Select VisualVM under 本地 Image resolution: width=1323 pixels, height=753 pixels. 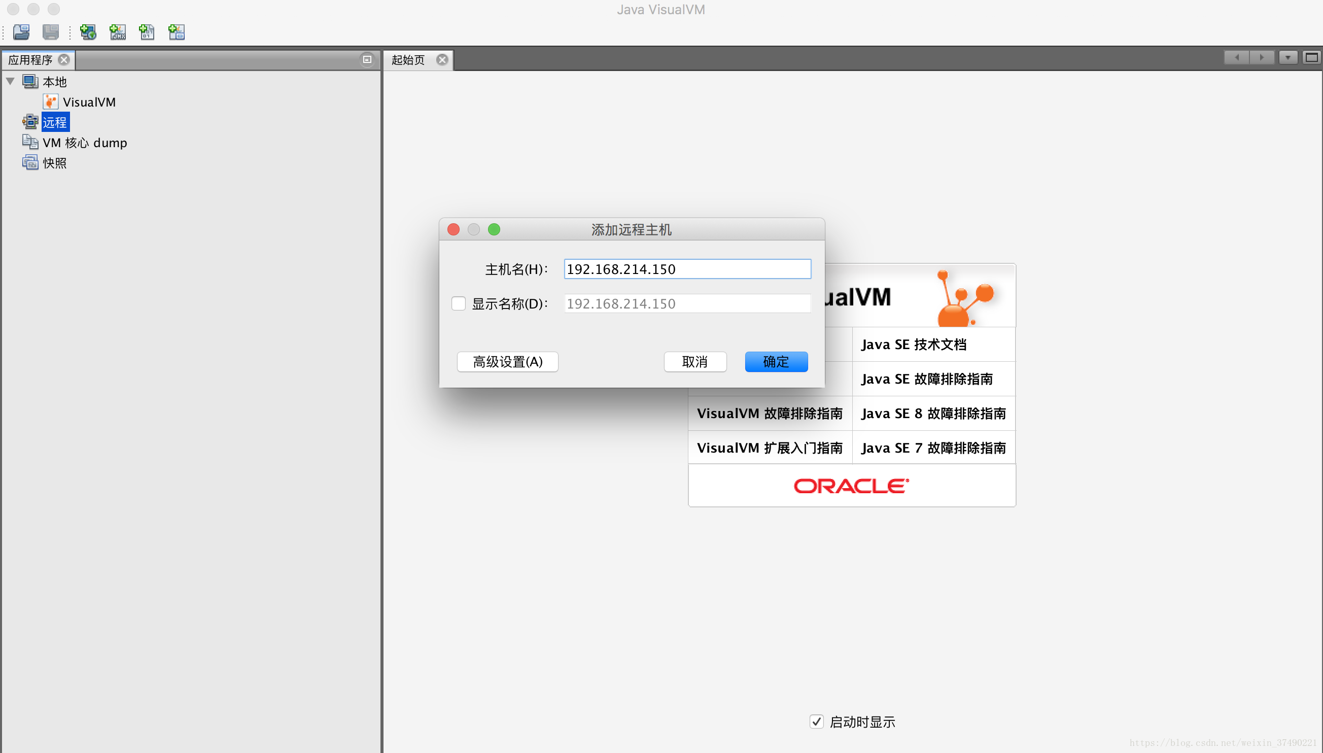point(89,102)
